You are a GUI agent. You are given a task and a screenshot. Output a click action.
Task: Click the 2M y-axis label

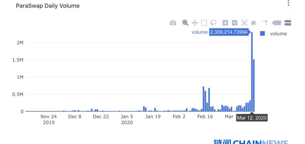20,43
